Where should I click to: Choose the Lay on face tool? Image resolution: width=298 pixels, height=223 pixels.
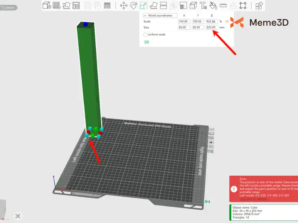(153, 5)
